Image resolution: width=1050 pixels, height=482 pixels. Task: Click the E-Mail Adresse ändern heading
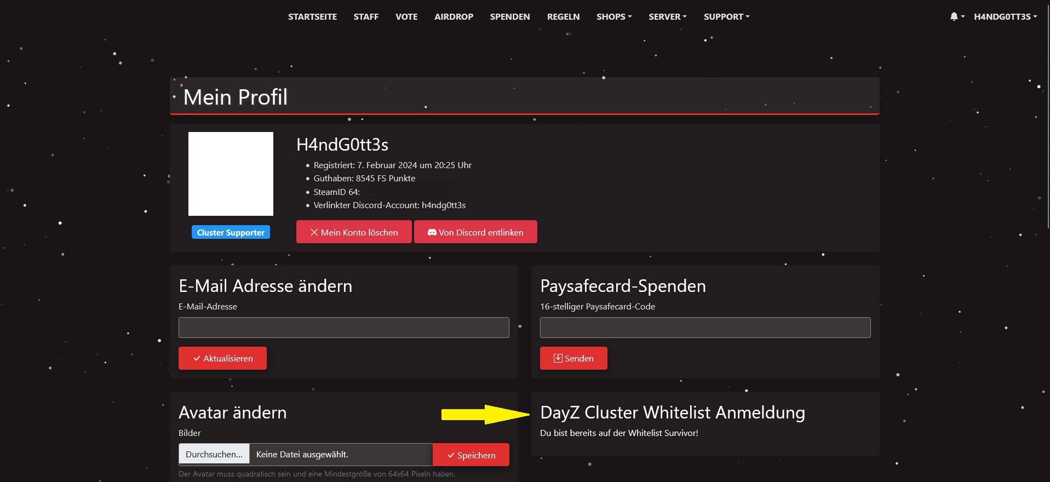[x=265, y=286]
